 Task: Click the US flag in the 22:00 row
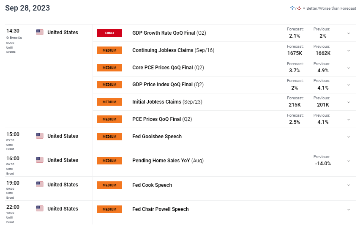coord(40,209)
